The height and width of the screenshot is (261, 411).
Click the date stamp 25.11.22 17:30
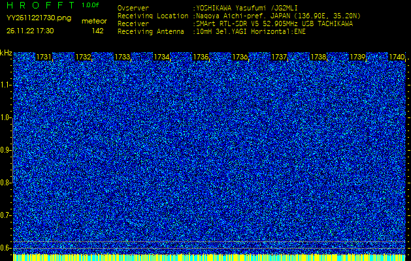coord(30,31)
